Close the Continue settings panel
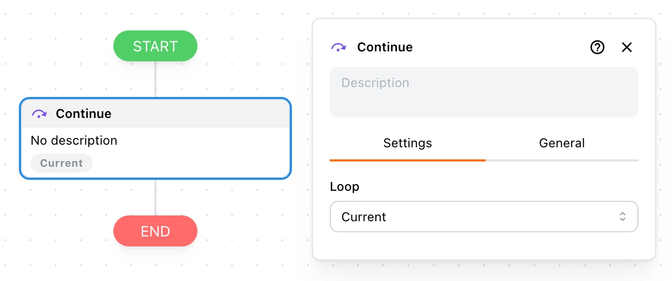The width and height of the screenshot is (672, 281). [627, 47]
